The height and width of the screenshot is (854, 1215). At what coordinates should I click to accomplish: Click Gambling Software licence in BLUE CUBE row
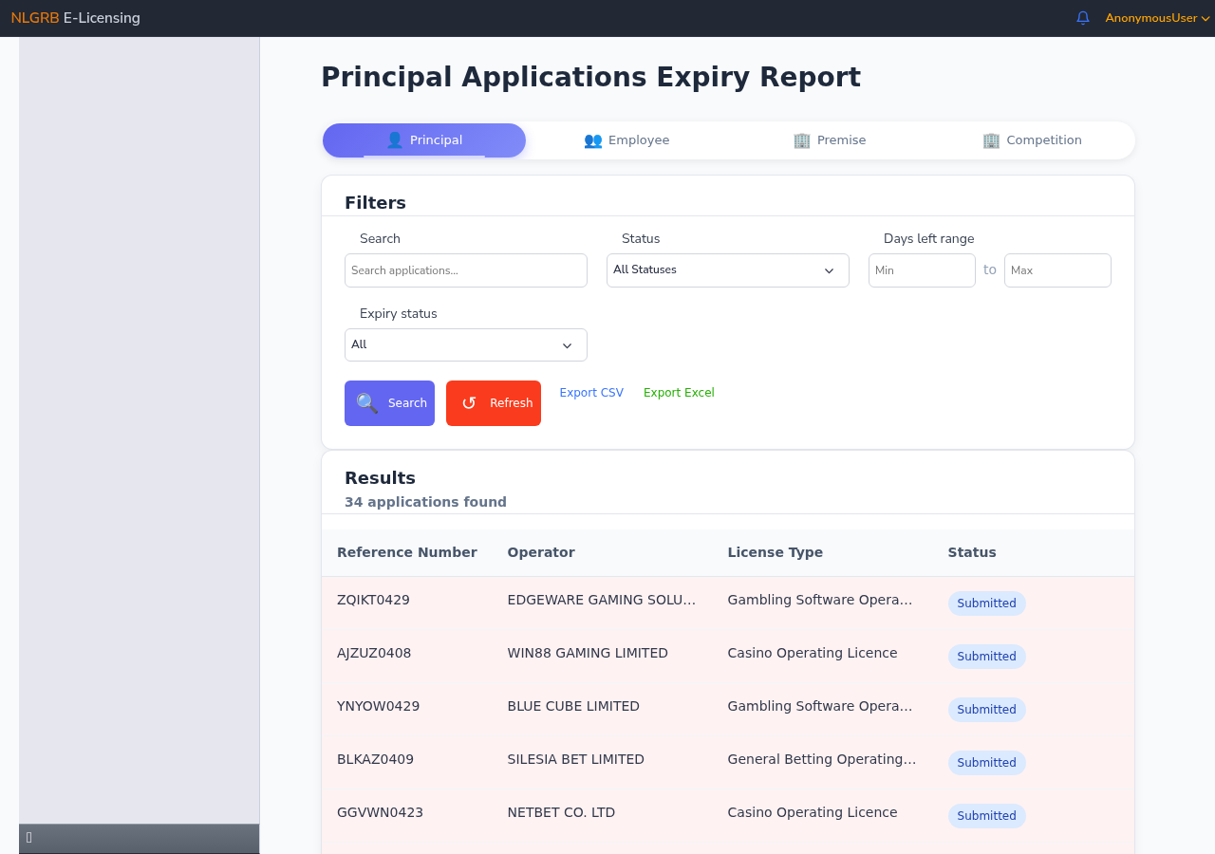point(820,706)
